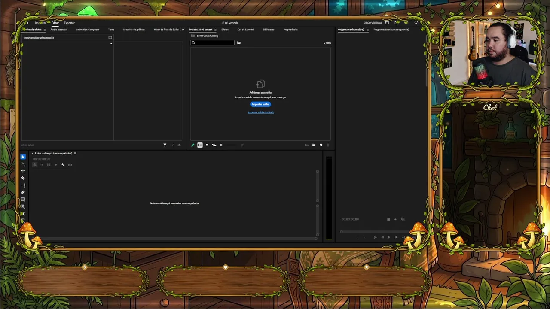Click the trash delete icon in Project panel
Screen dimensions: 550x309
[x=328, y=145]
